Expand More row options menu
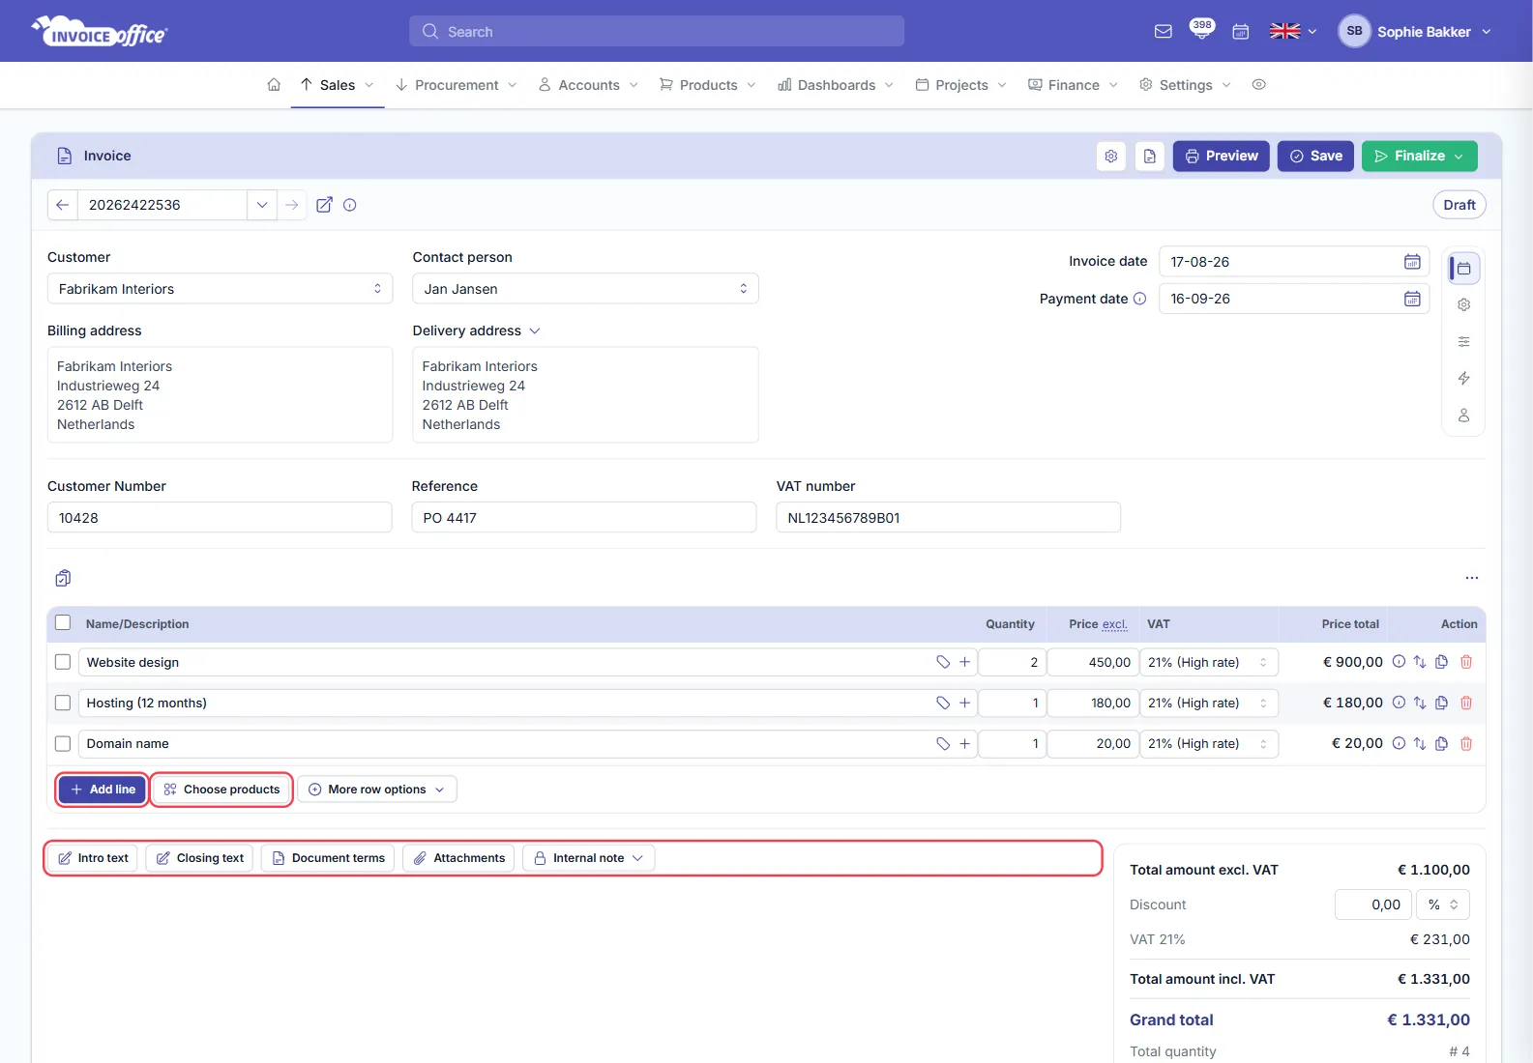Image resolution: width=1533 pixels, height=1063 pixels. click(376, 790)
